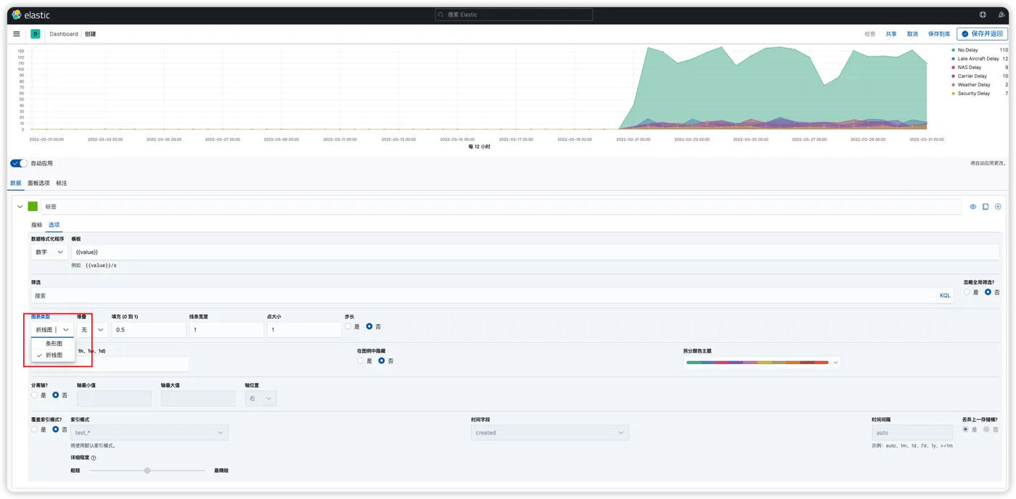Image resolution: width=1016 pixels, height=499 pixels.
Task: Click the green D space avatar
Action: click(x=36, y=34)
